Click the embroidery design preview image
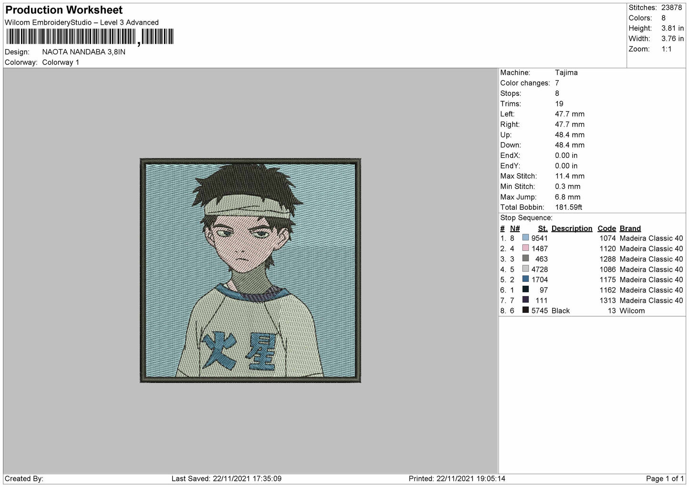The image size is (689, 487). [x=250, y=270]
